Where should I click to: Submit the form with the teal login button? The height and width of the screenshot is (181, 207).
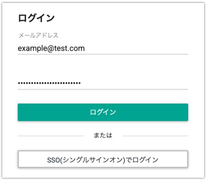coord(103,112)
